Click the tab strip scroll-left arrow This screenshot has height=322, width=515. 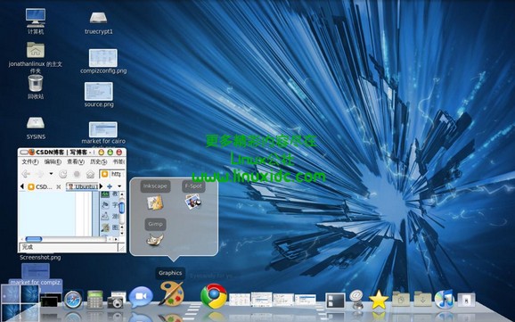pyautogui.click(x=22, y=186)
